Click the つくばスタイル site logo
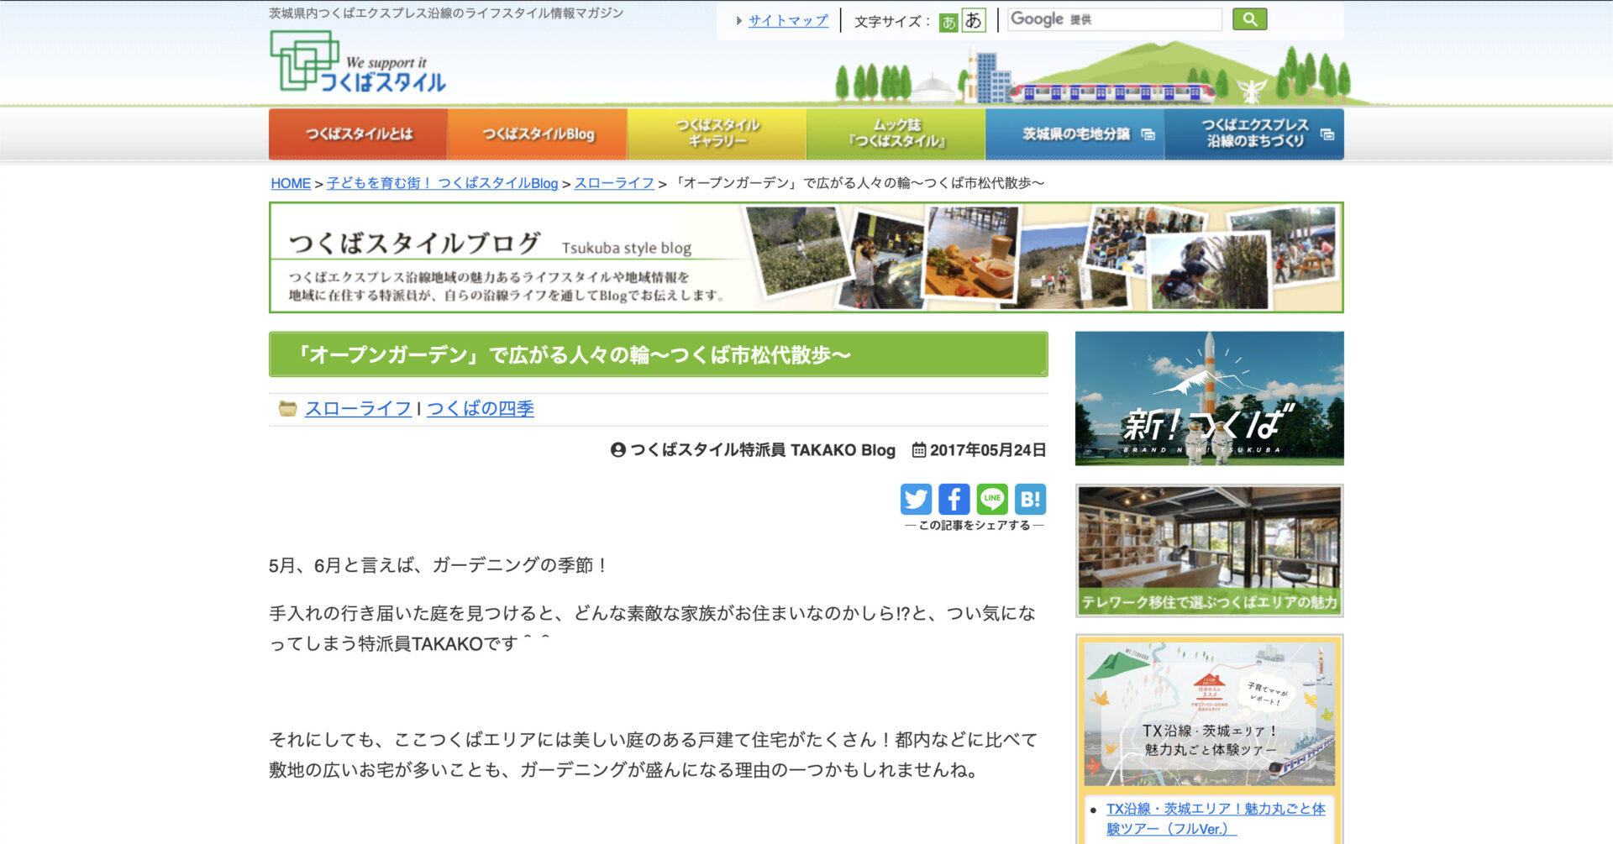Image resolution: width=1613 pixels, height=844 pixels. pos(359,62)
